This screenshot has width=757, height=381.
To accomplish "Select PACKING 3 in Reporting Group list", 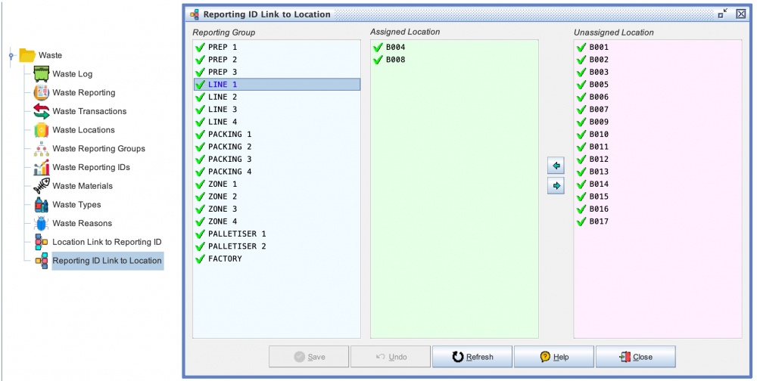I will (x=225, y=160).
